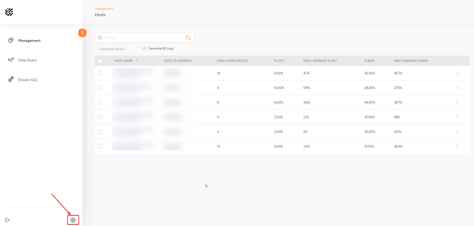Select the 46.4% daily RAM cell
The height and width of the screenshot is (226, 474).
coord(398,146)
